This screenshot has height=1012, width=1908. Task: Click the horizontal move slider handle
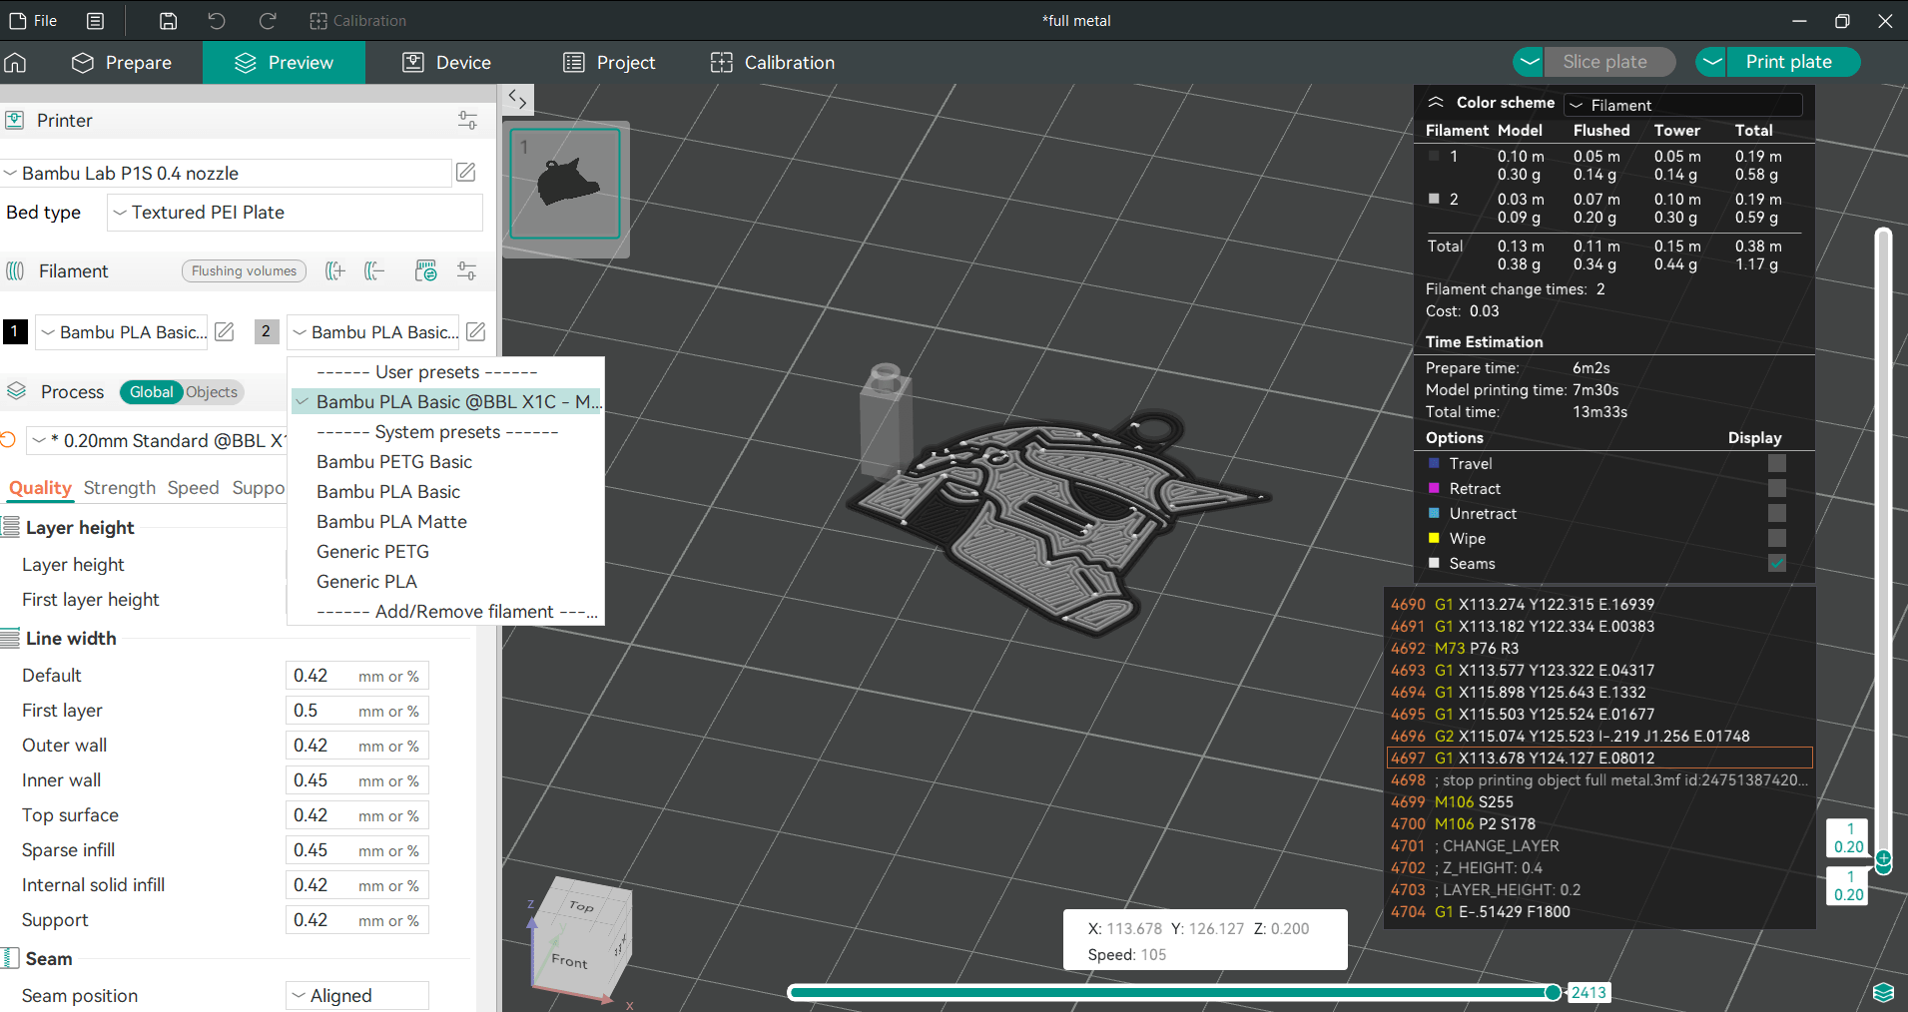[x=1553, y=992]
